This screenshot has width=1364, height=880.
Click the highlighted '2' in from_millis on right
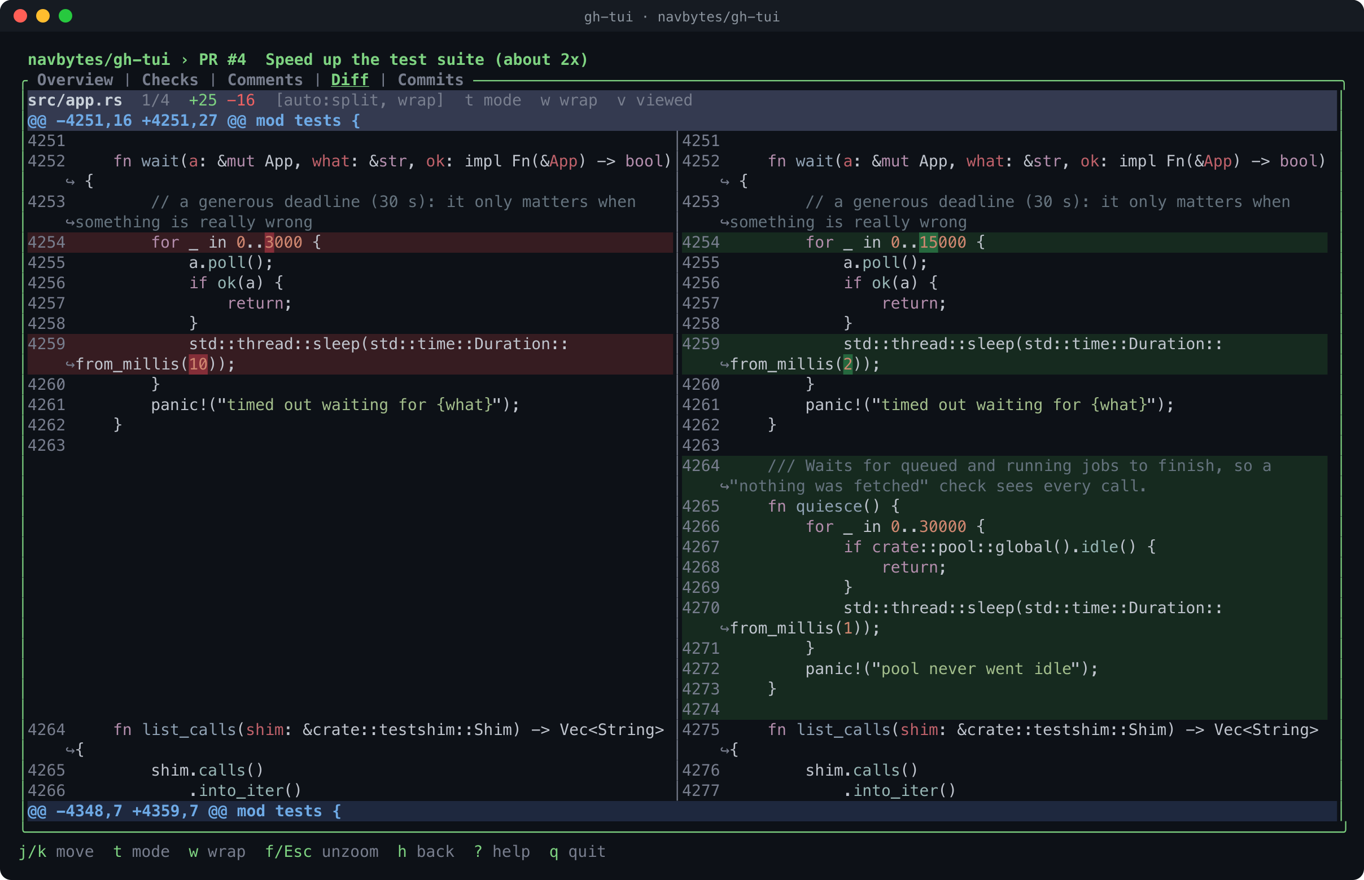pos(847,364)
